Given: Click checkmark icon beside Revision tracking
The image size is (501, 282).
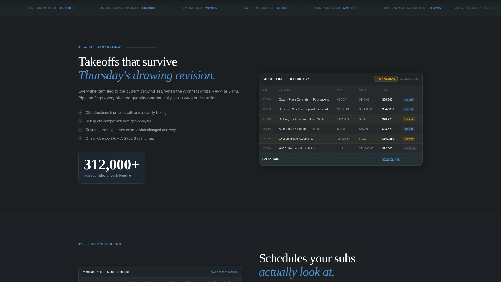Looking at the screenshot, I should (80, 130).
